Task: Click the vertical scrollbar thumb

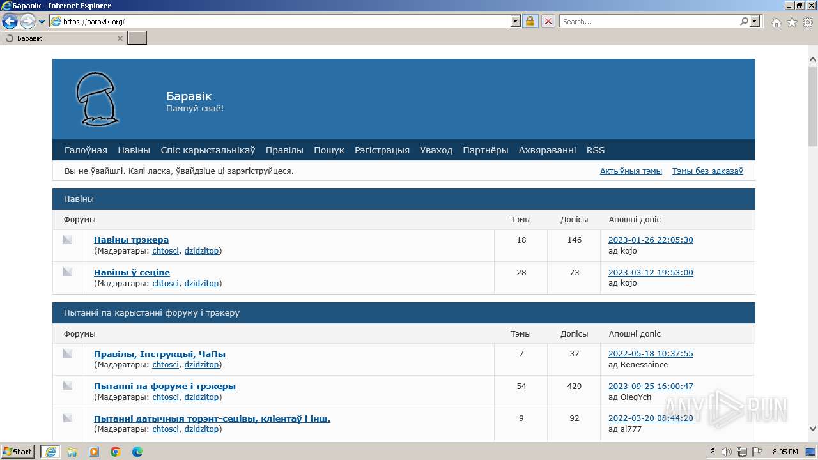Action: 813,105
